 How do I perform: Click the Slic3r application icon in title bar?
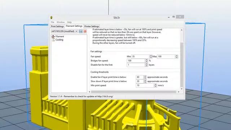(51, 18)
